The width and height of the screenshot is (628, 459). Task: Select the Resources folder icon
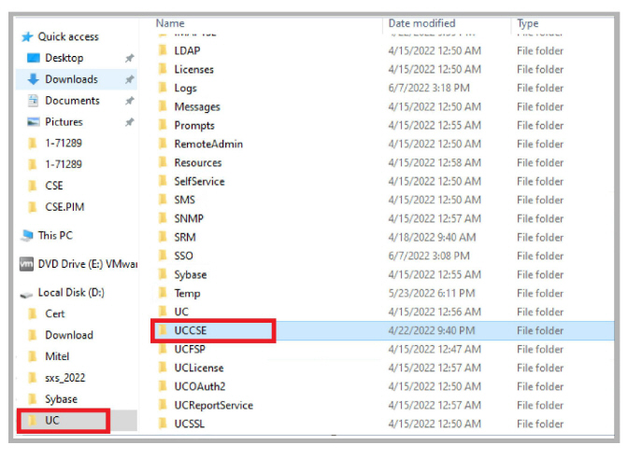click(163, 162)
